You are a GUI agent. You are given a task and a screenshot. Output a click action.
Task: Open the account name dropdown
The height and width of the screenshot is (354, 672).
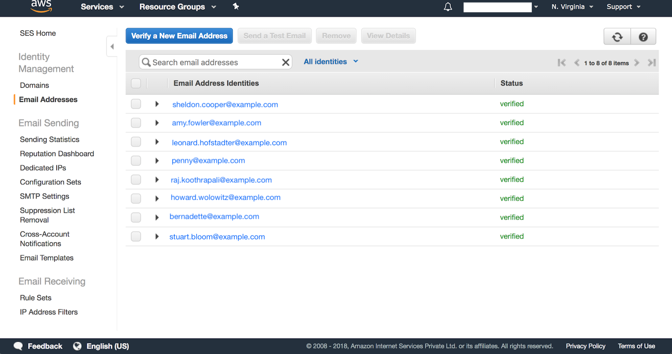[501, 7]
